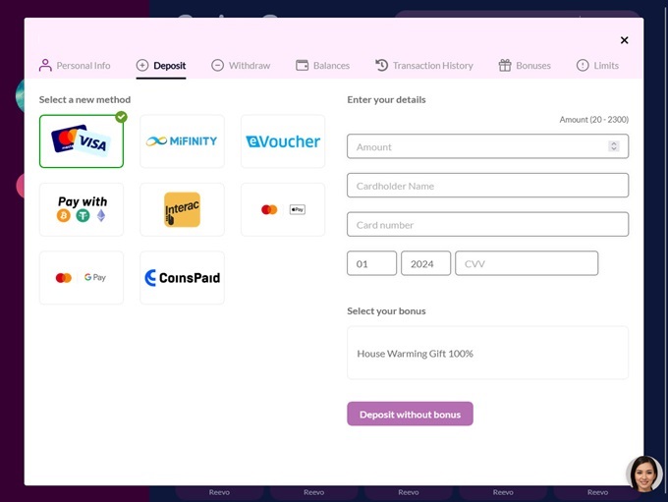
Task: Select the Interac payment method
Action: click(182, 209)
